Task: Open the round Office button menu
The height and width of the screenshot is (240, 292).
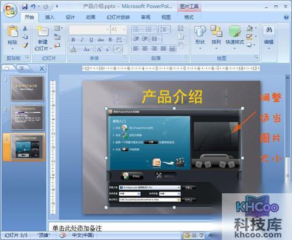Action: 10,10
